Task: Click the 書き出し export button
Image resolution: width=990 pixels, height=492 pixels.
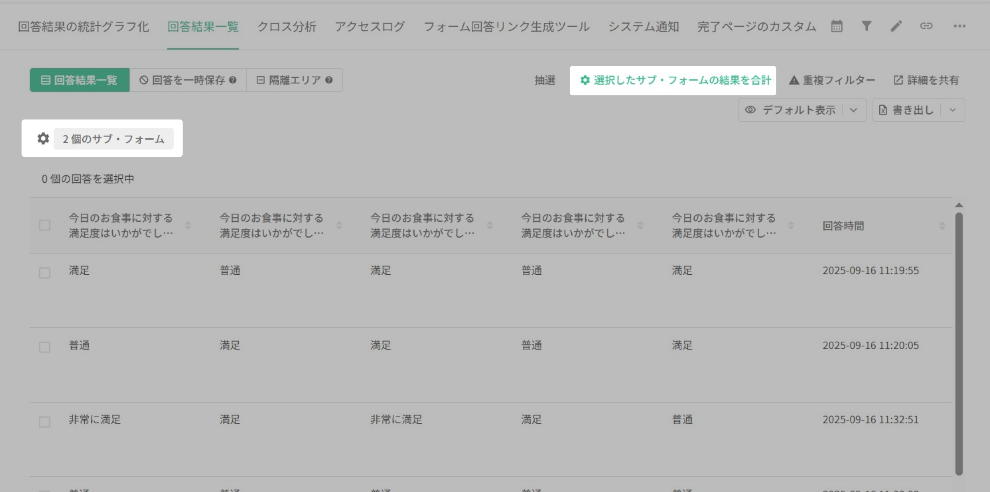Action: click(x=907, y=110)
